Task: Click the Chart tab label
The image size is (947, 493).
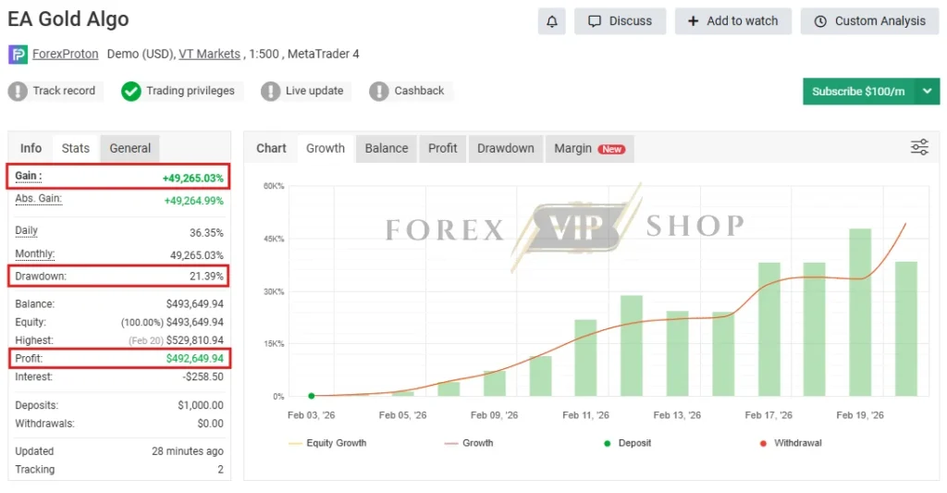Action: pyautogui.click(x=271, y=148)
